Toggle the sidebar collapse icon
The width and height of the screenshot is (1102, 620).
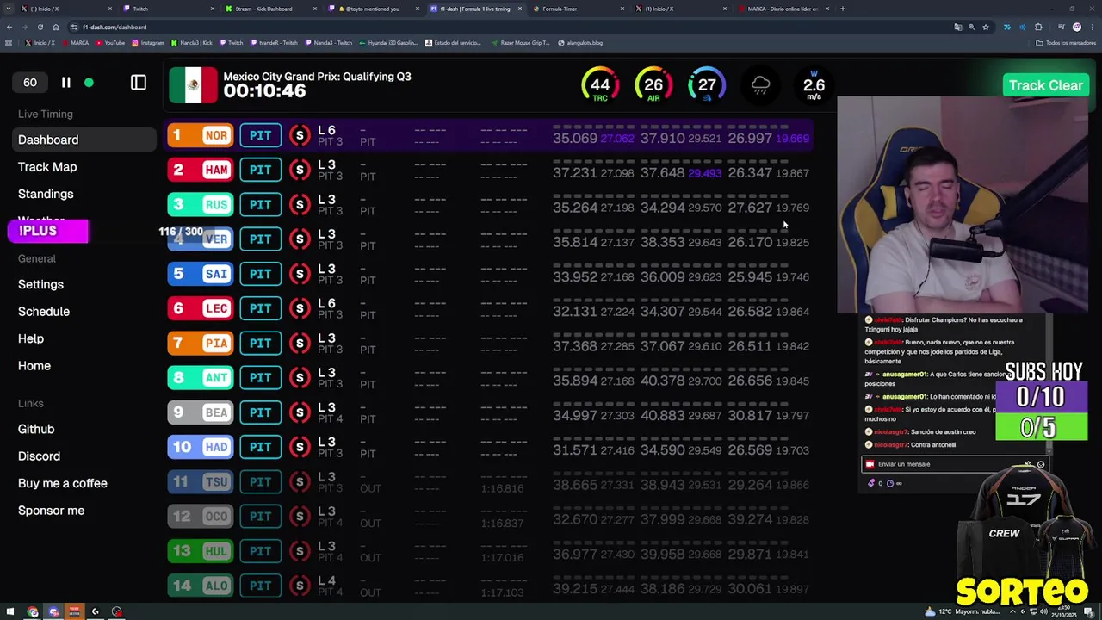(139, 83)
